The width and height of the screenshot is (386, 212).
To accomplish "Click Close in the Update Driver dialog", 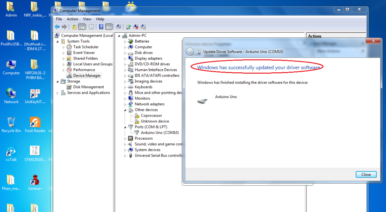I will pyautogui.click(x=366, y=174).
